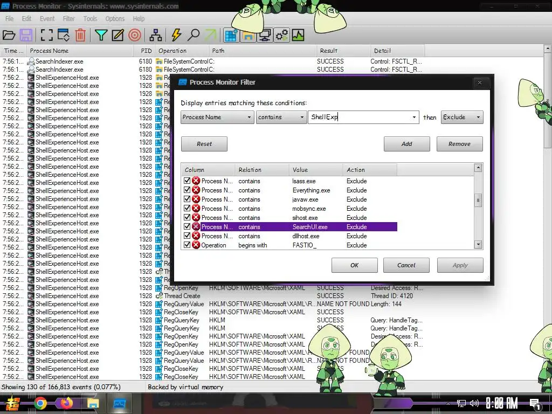The height and width of the screenshot is (414, 552).
Task: Click the Apply button
Action: [x=460, y=265]
